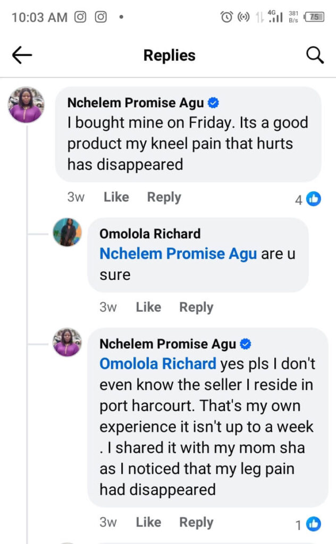Open the blue Nchelem Promise Agu mention

tap(178, 254)
